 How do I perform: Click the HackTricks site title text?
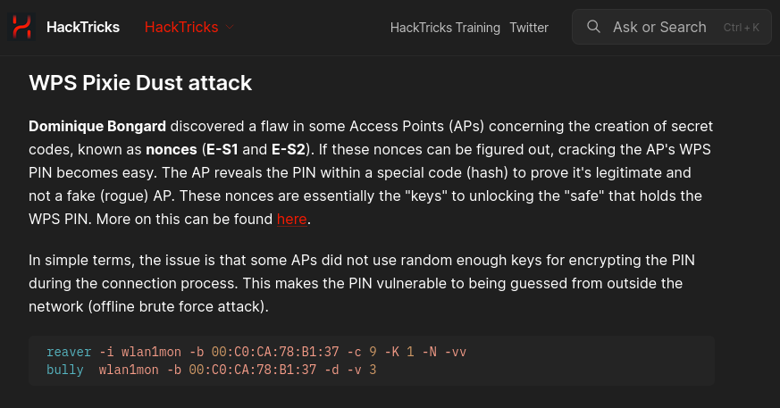[x=82, y=28]
